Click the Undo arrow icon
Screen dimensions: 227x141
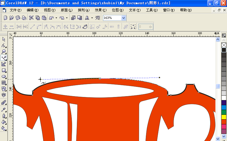pos(51,18)
